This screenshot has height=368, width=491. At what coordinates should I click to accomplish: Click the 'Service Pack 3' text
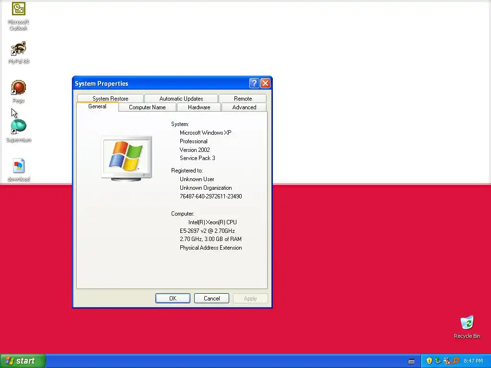[197, 158]
